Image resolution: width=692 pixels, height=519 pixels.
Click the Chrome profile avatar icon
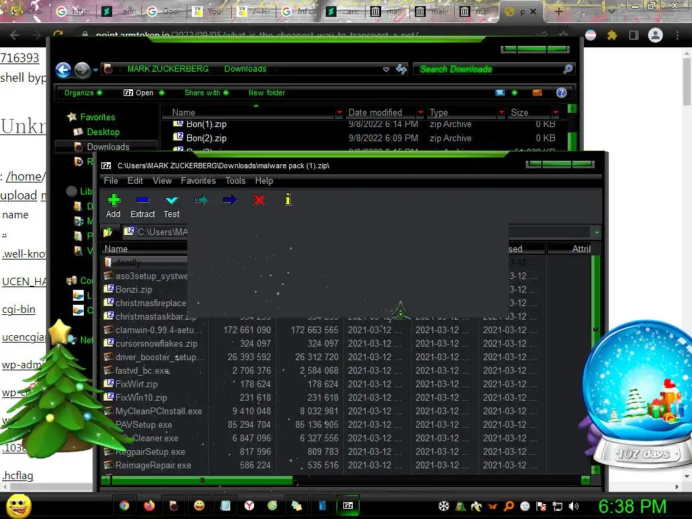656,35
